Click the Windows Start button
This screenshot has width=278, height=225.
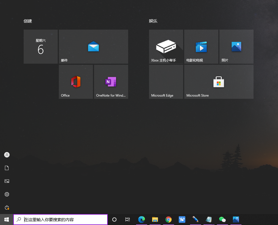tap(7, 220)
